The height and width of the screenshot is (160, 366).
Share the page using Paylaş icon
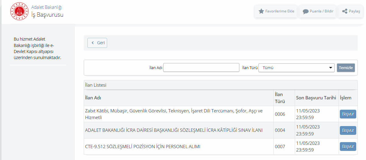tap(351, 11)
